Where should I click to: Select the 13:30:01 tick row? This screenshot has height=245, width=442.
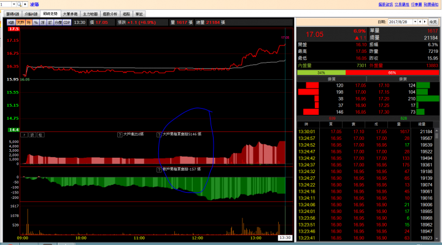(x=365, y=131)
